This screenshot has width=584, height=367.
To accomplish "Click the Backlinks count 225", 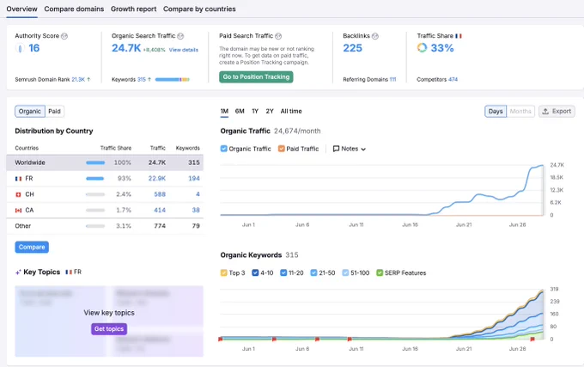I will [352, 48].
